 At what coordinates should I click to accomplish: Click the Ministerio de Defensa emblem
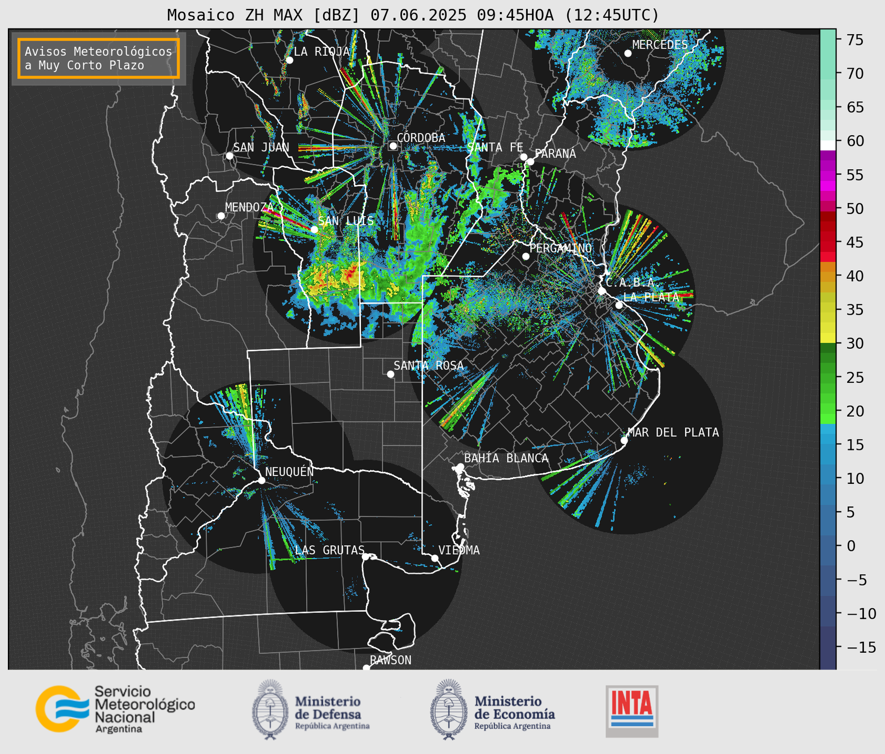point(270,709)
